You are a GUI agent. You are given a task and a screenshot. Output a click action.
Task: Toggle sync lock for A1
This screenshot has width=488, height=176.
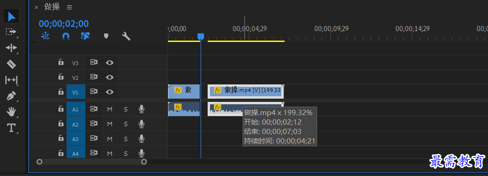93,109
